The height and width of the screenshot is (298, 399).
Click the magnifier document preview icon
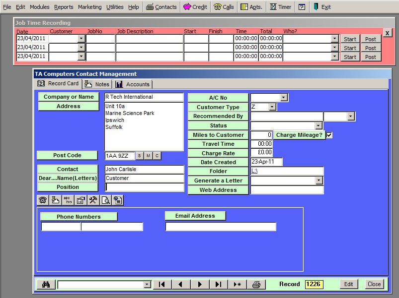pos(105,200)
